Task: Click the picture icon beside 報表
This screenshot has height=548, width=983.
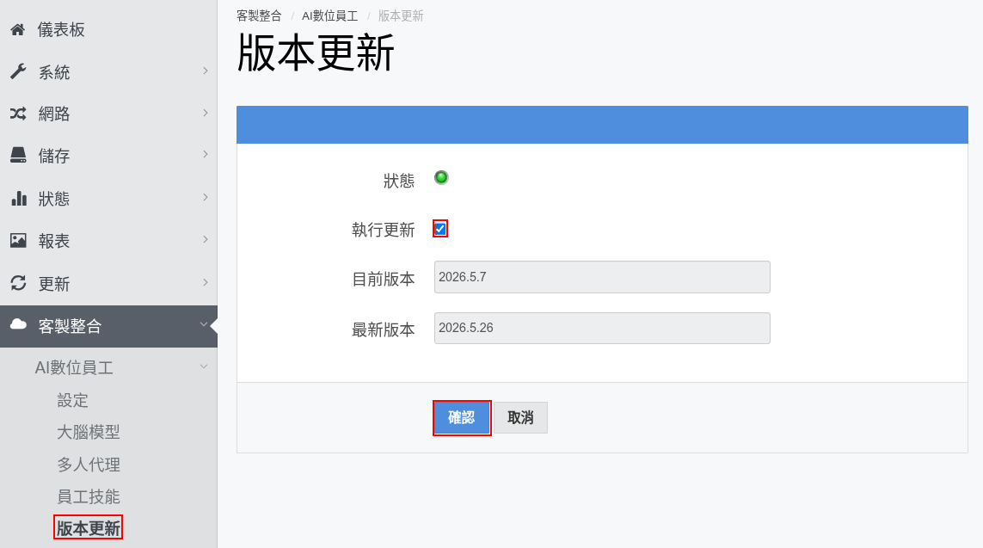Action: [18, 241]
